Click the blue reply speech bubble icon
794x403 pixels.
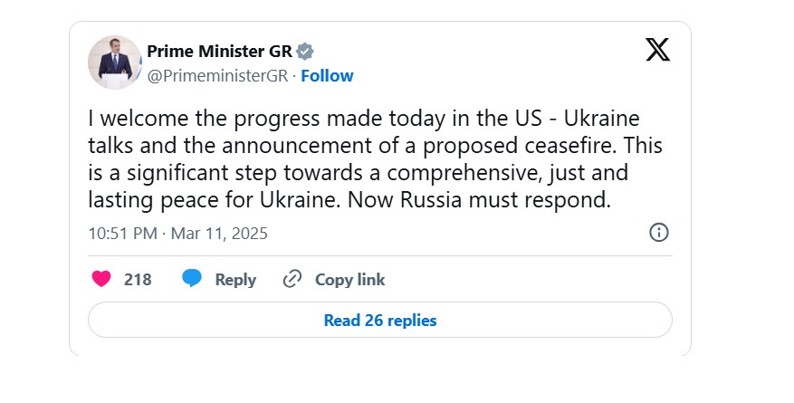coord(192,279)
